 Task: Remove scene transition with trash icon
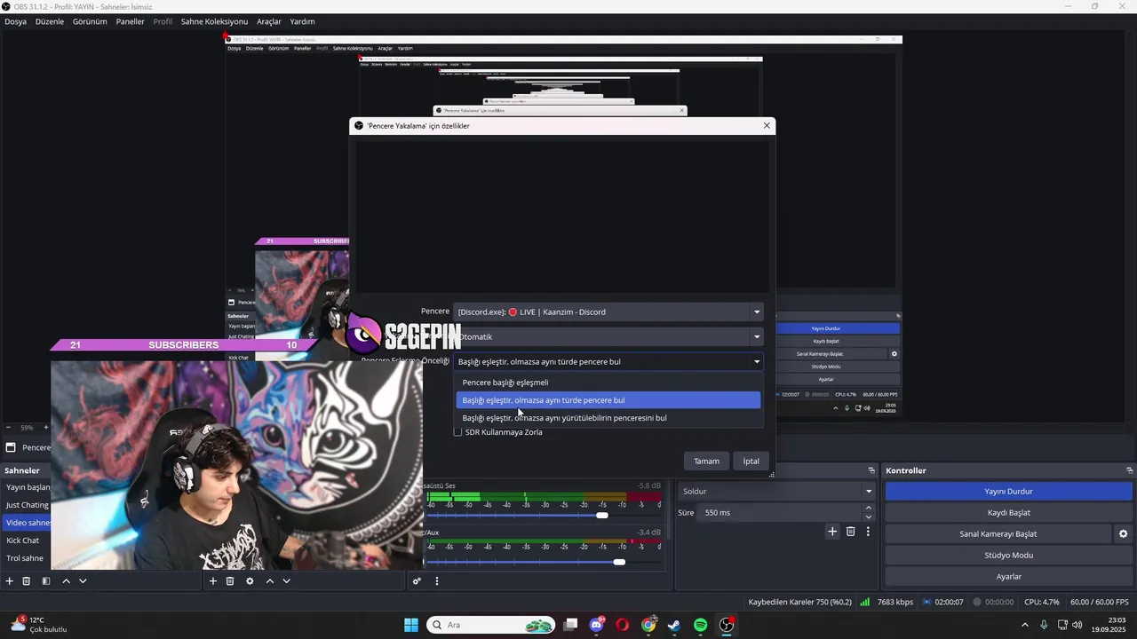click(850, 532)
